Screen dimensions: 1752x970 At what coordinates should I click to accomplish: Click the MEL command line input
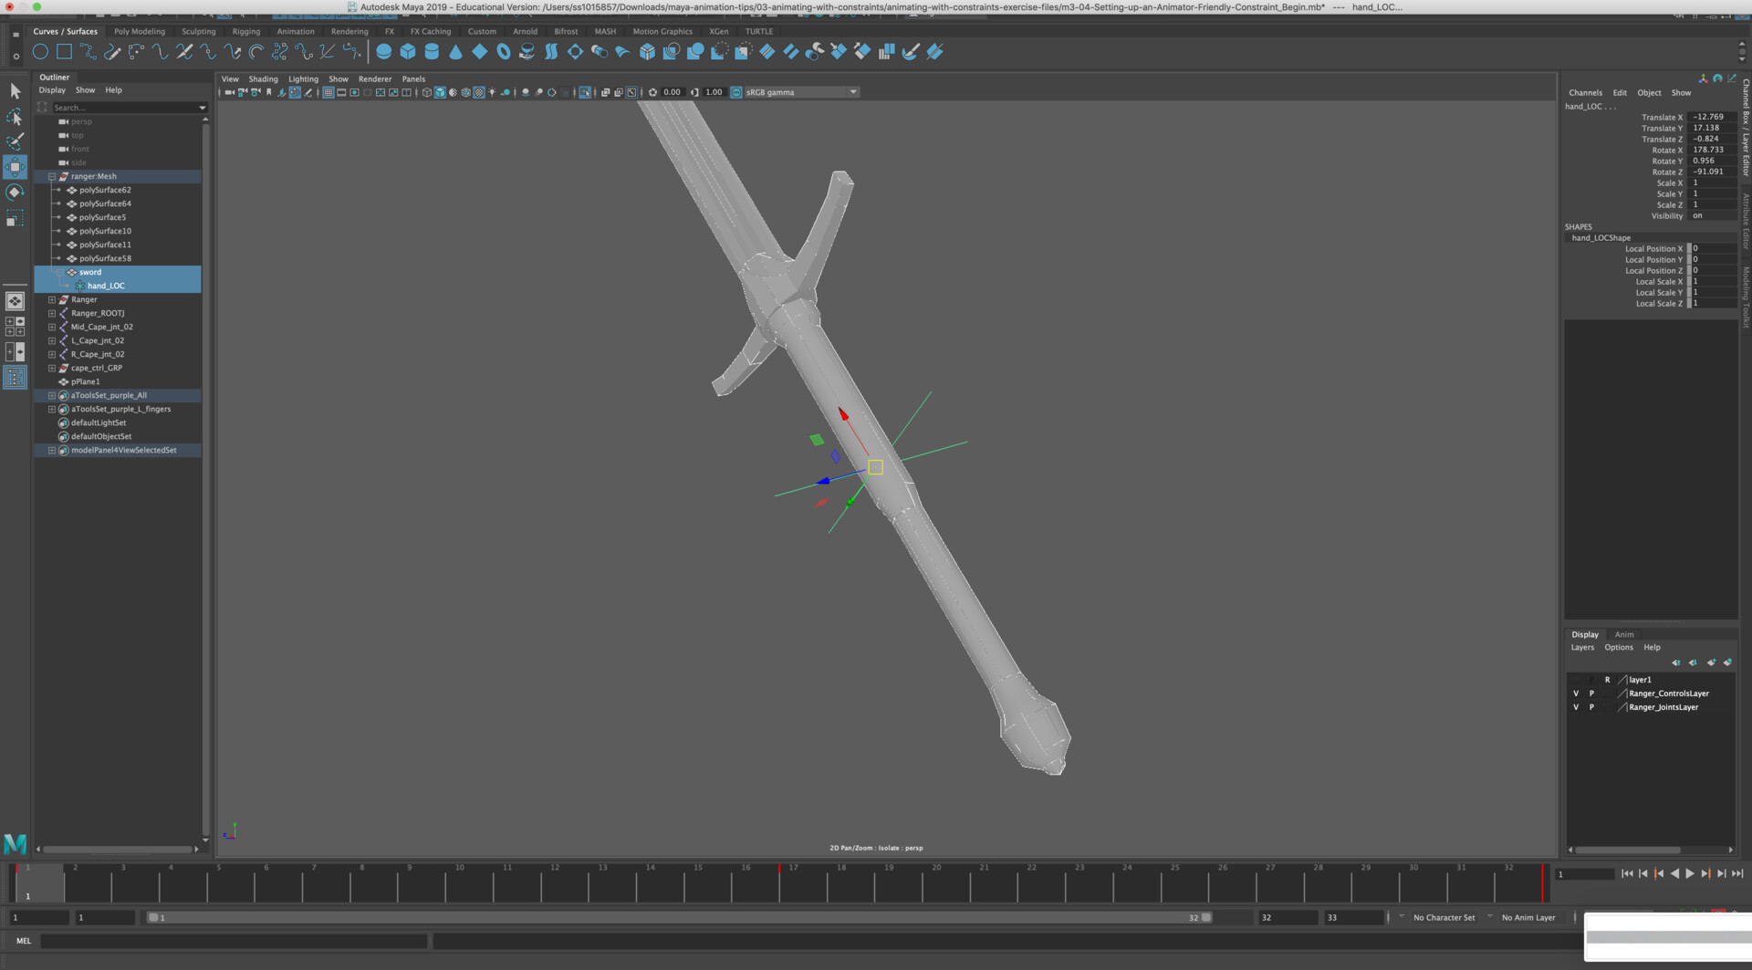(x=234, y=941)
